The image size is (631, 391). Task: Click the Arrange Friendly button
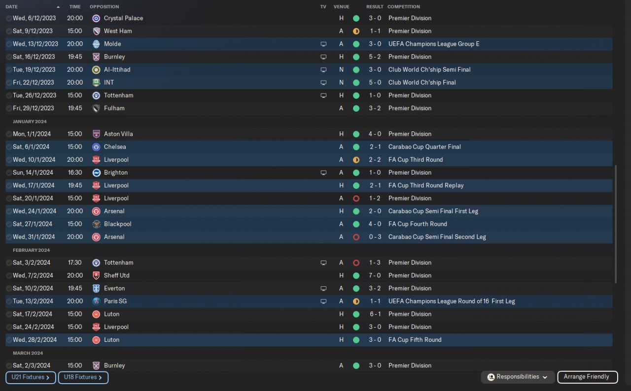click(x=587, y=377)
